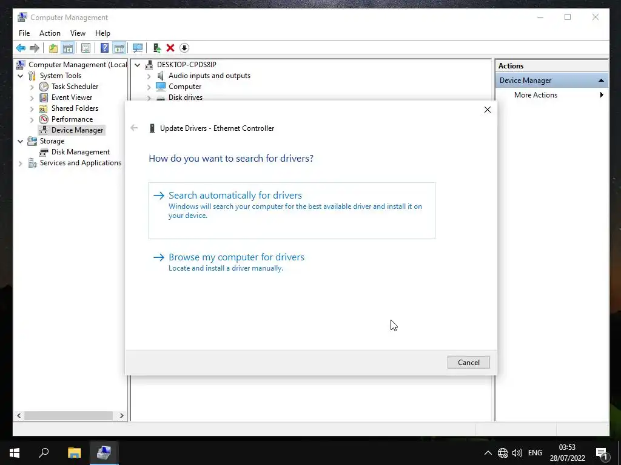621x465 pixels.
Task: Click the blue Back arrow in toolbar
Action: click(21, 48)
